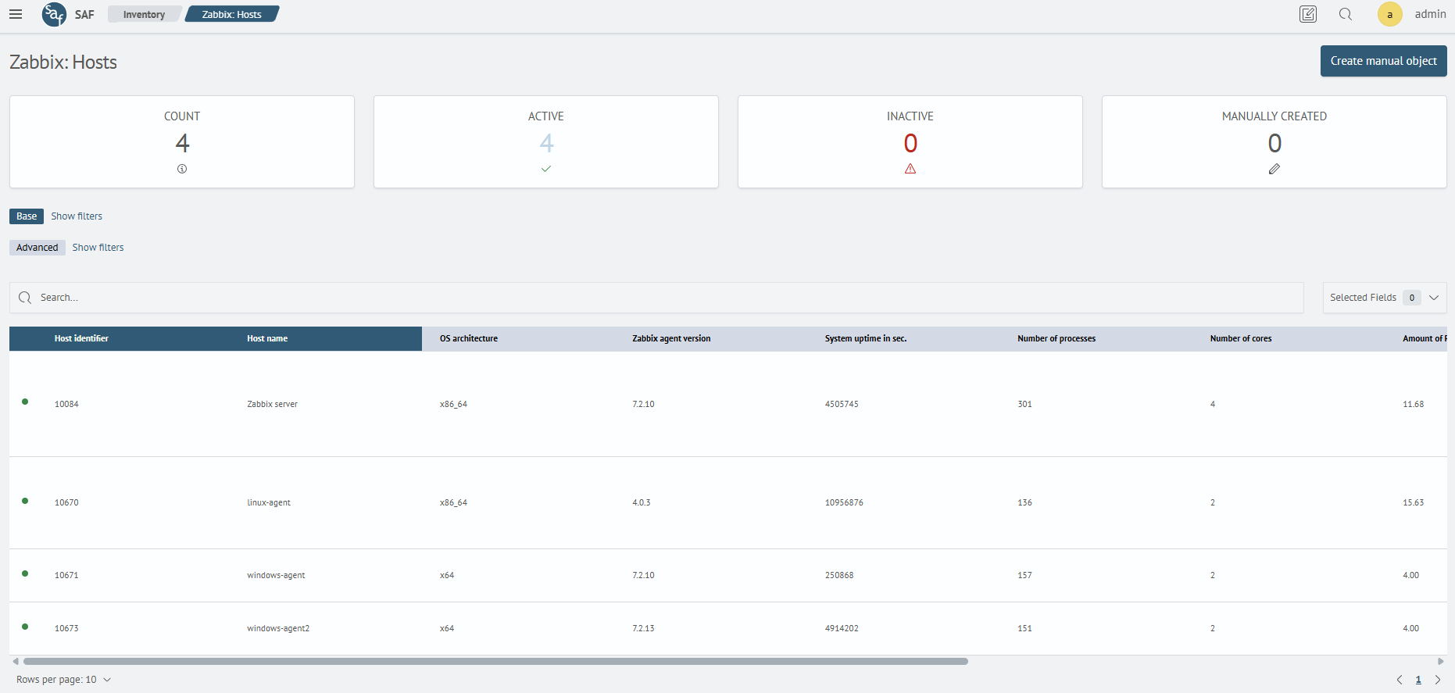The image size is (1455, 693).
Task: Click the Create manual object button
Action: click(x=1383, y=61)
